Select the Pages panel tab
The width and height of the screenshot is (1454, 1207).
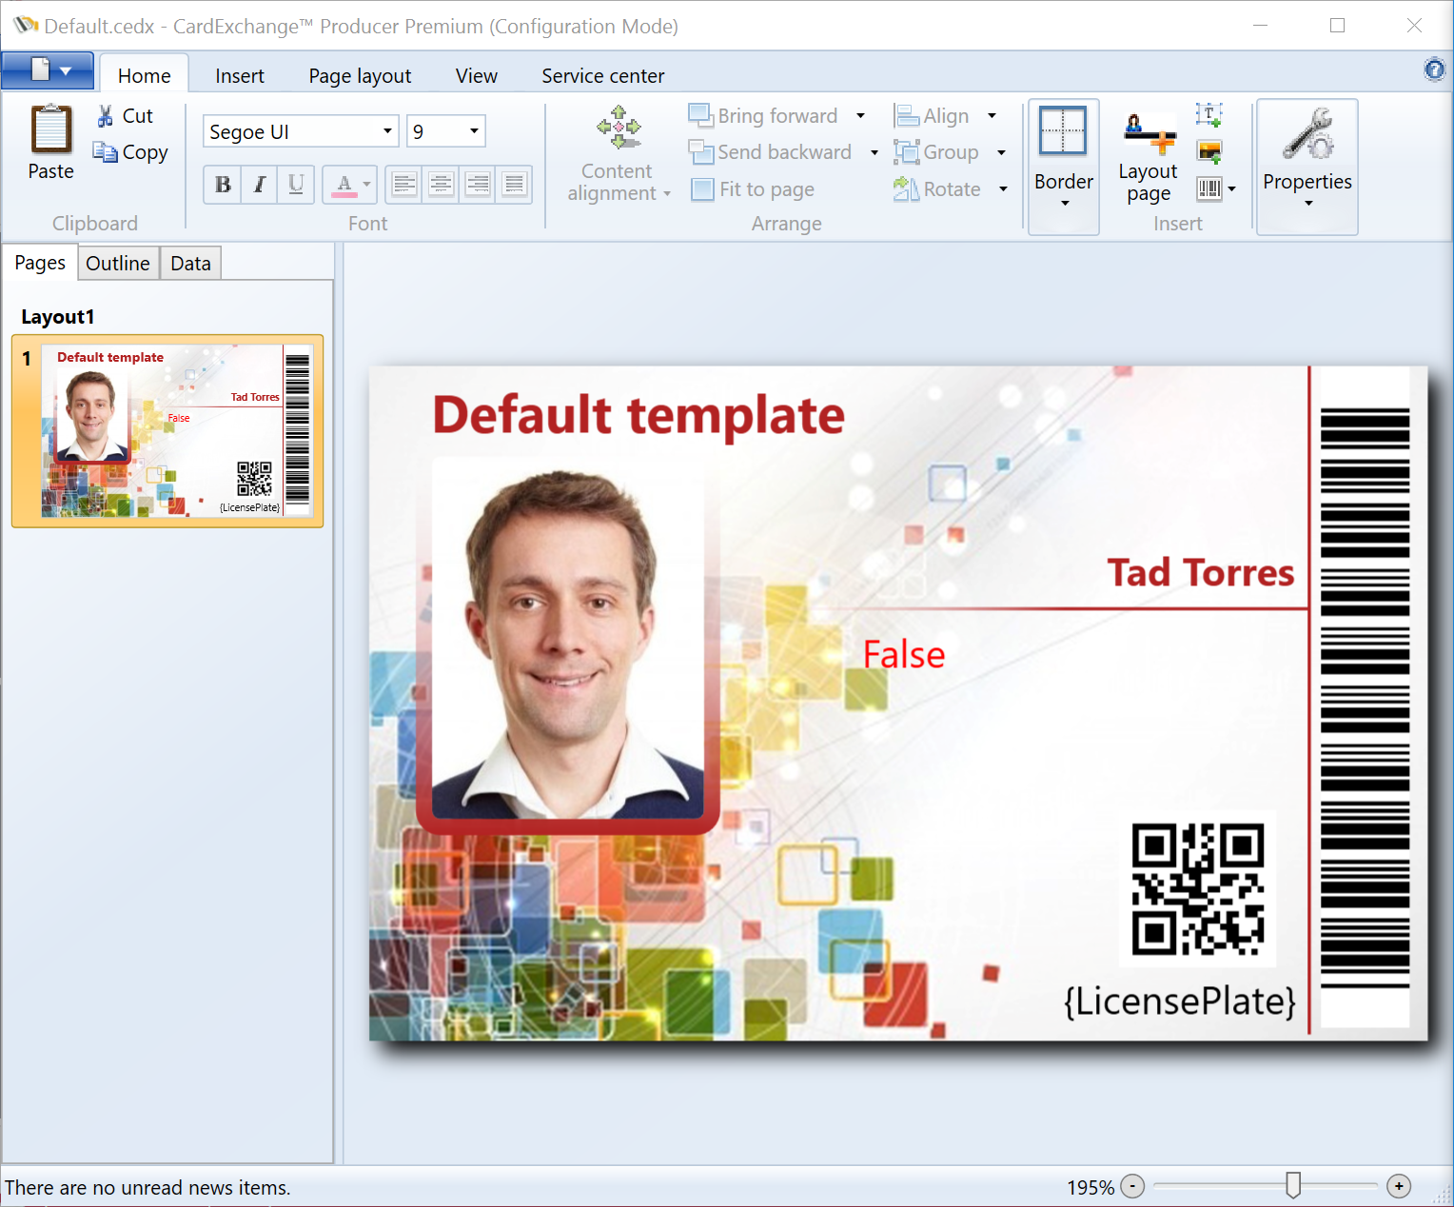[40, 263]
